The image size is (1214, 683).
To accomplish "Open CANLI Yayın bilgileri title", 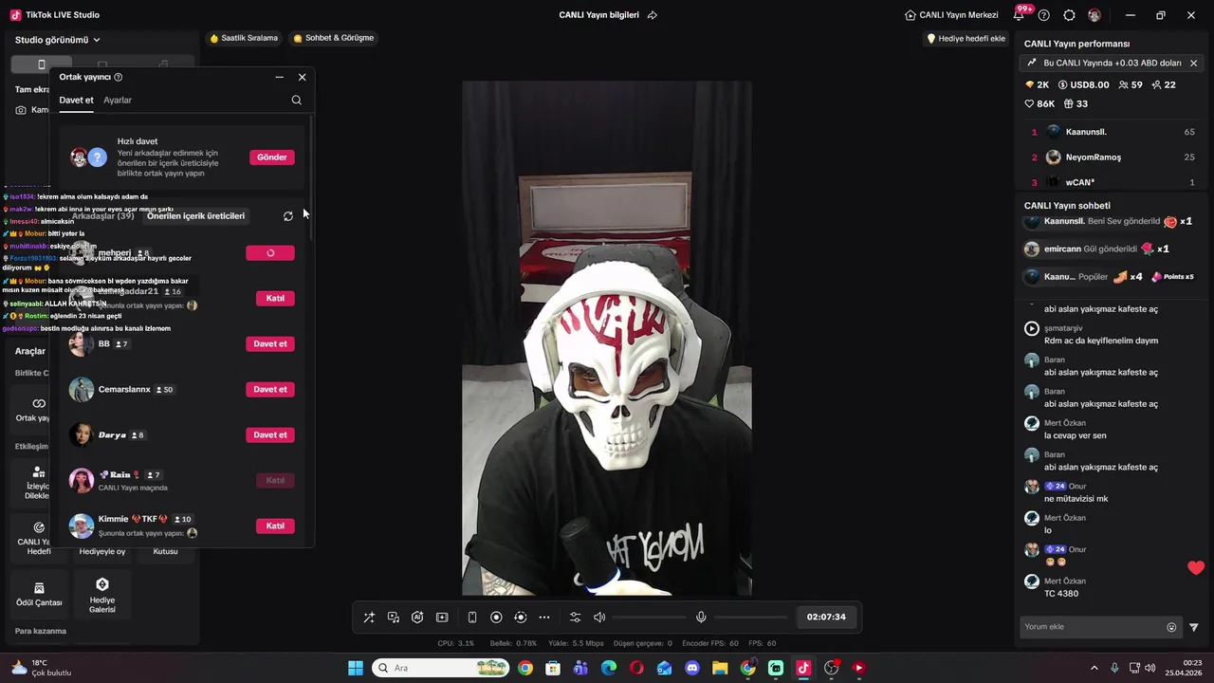I will tap(599, 15).
